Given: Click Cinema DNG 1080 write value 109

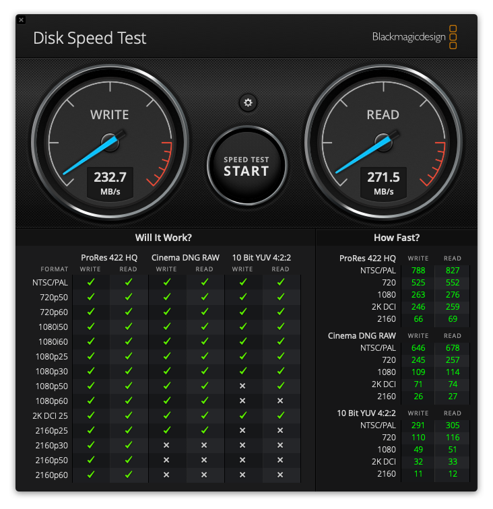Looking at the screenshot, I should click(x=418, y=372).
